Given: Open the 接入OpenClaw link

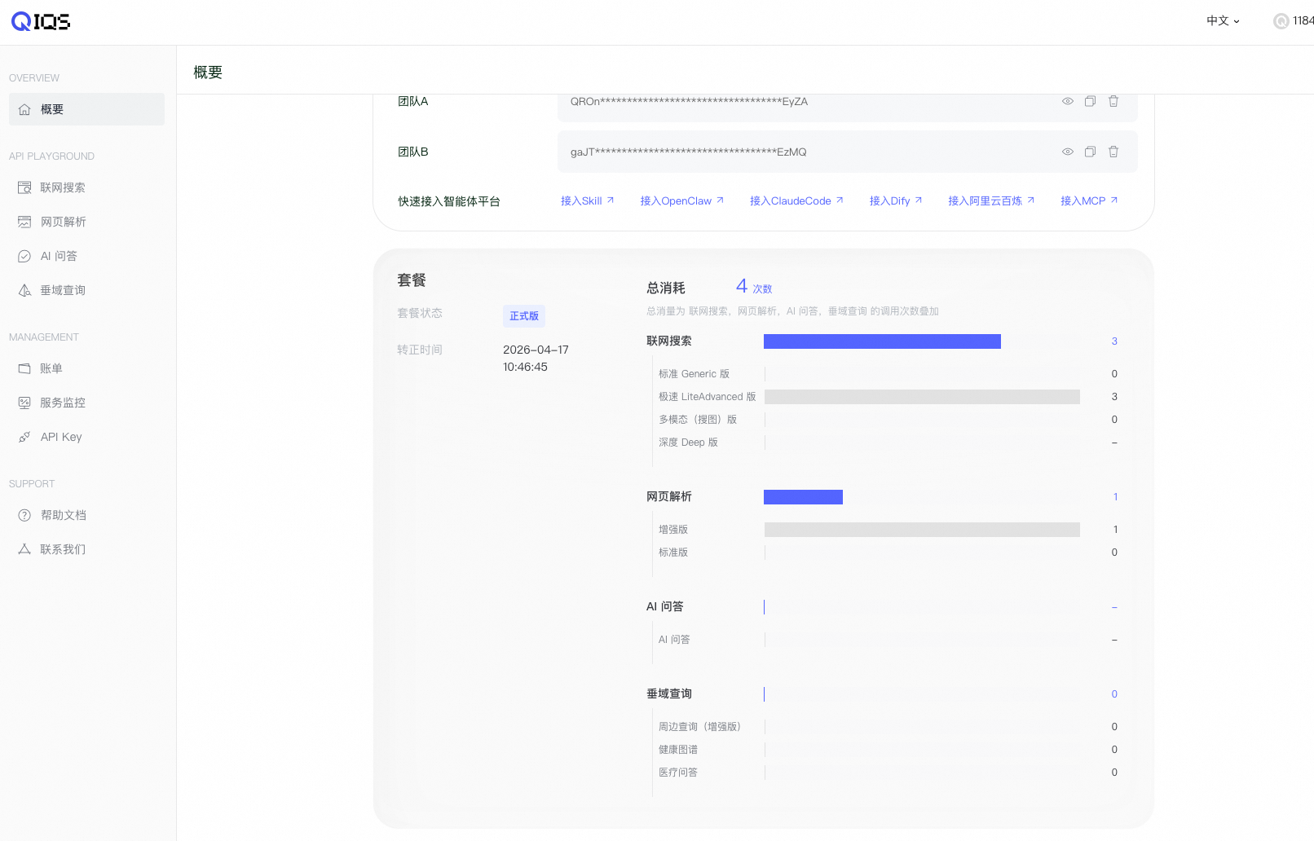Looking at the screenshot, I should tap(681, 200).
